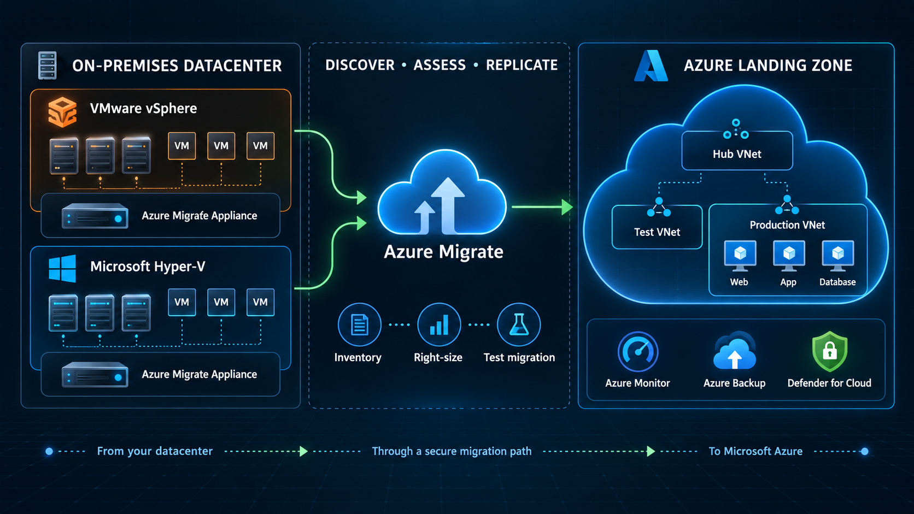Click the "Defender for Cloud" label
Screen dimensions: 914x514
tap(829, 383)
